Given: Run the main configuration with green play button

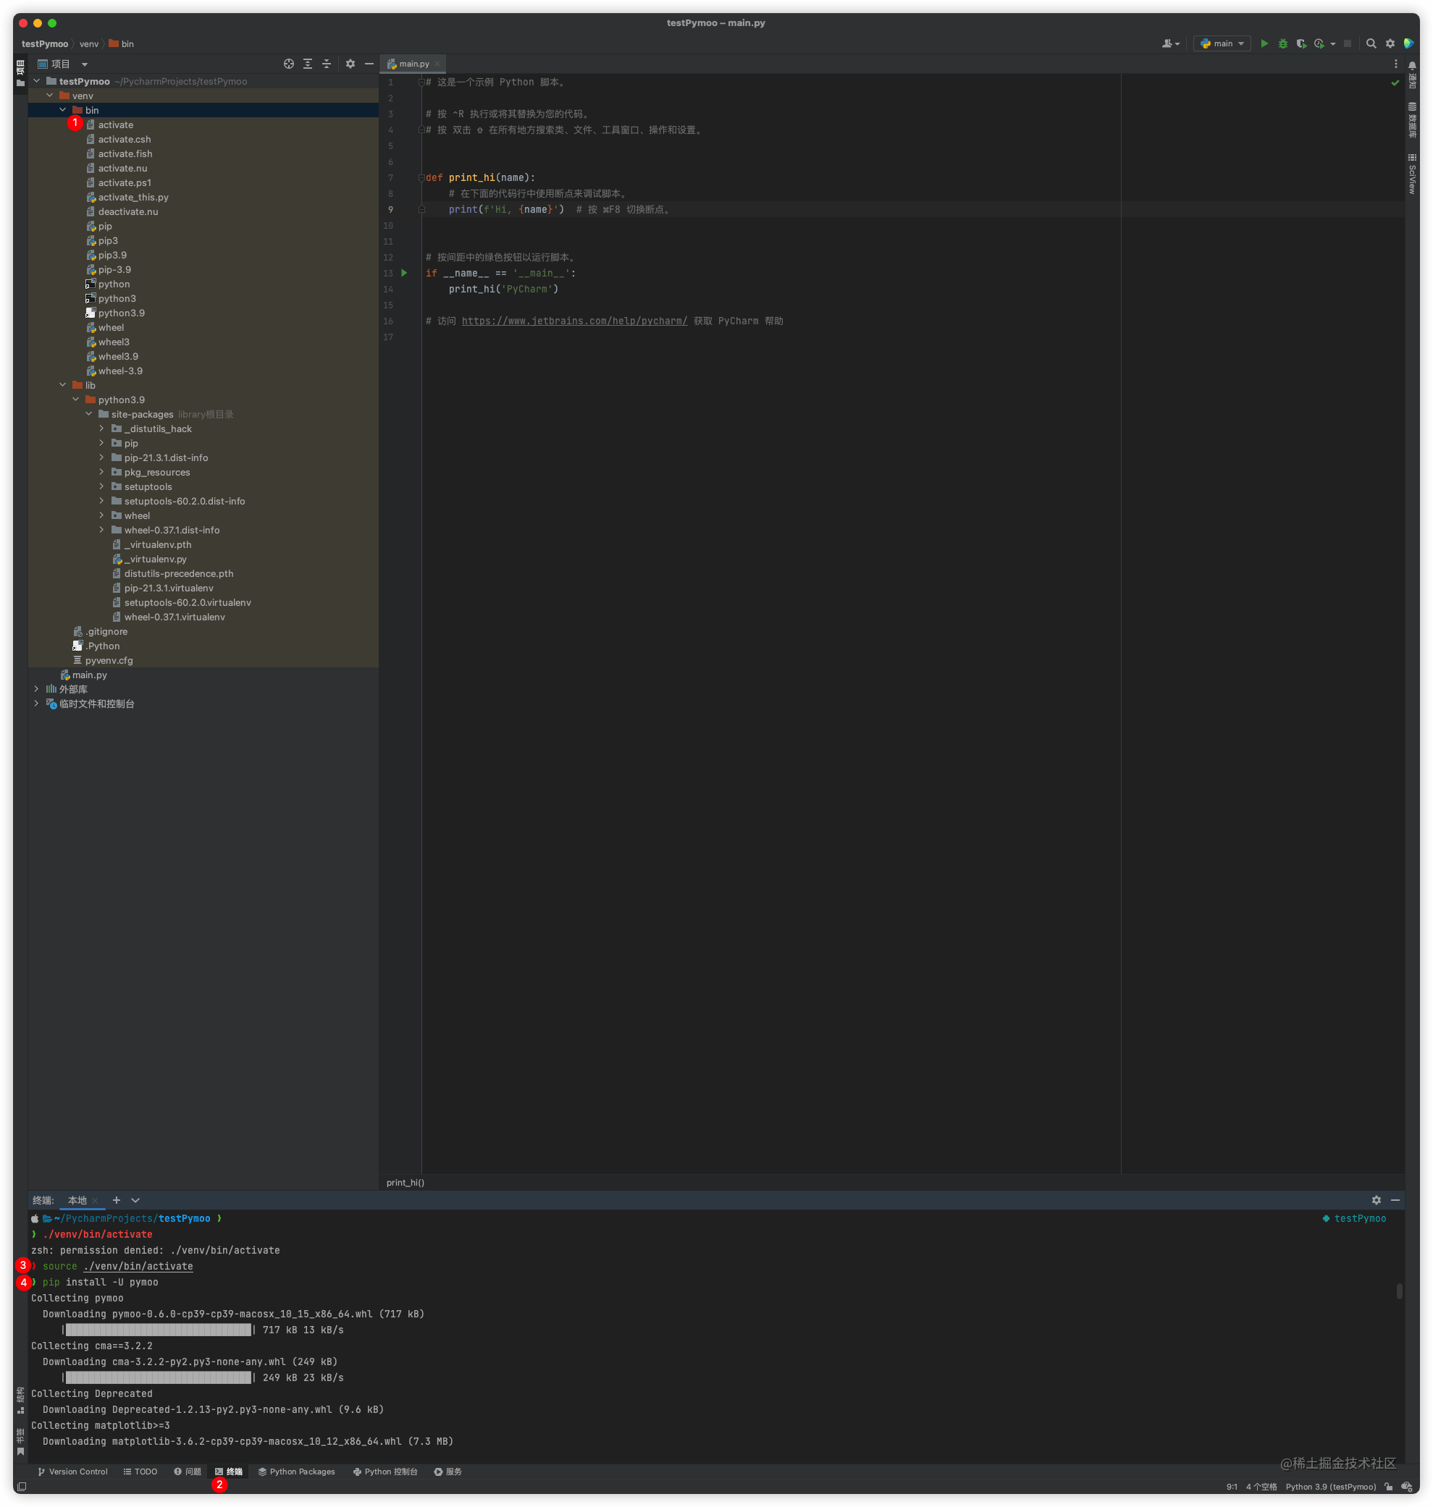Looking at the screenshot, I should tap(1264, 43).
